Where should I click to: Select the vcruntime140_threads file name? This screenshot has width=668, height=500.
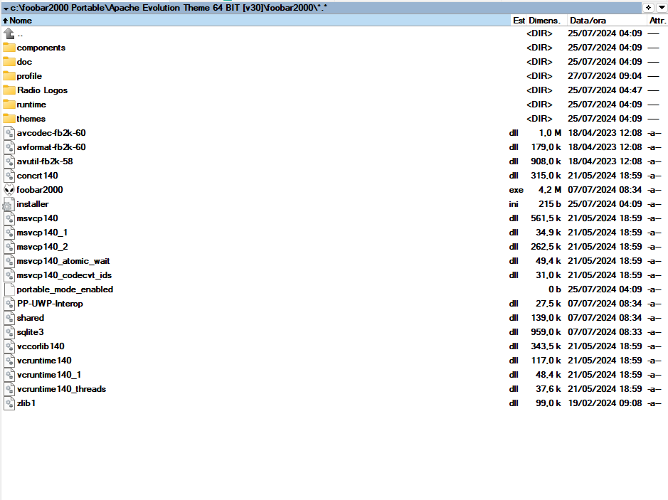pyautogui.click(x=61, y=389)
